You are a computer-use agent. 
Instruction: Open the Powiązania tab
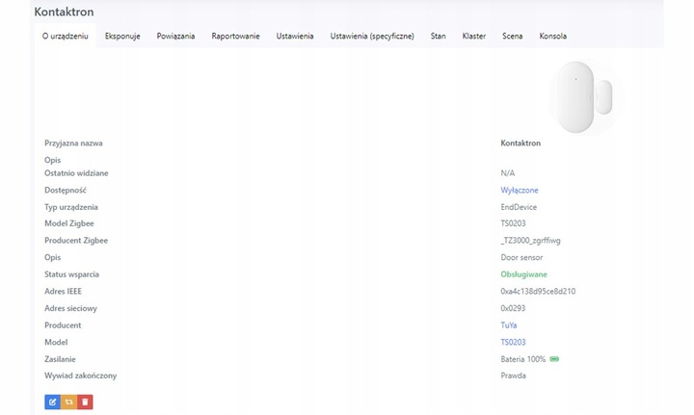[x=175, y=37]
